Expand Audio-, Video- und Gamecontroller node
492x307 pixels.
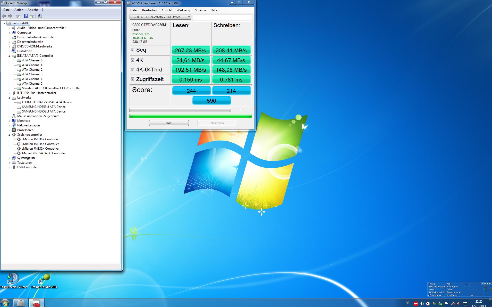(x=10, y=28)
